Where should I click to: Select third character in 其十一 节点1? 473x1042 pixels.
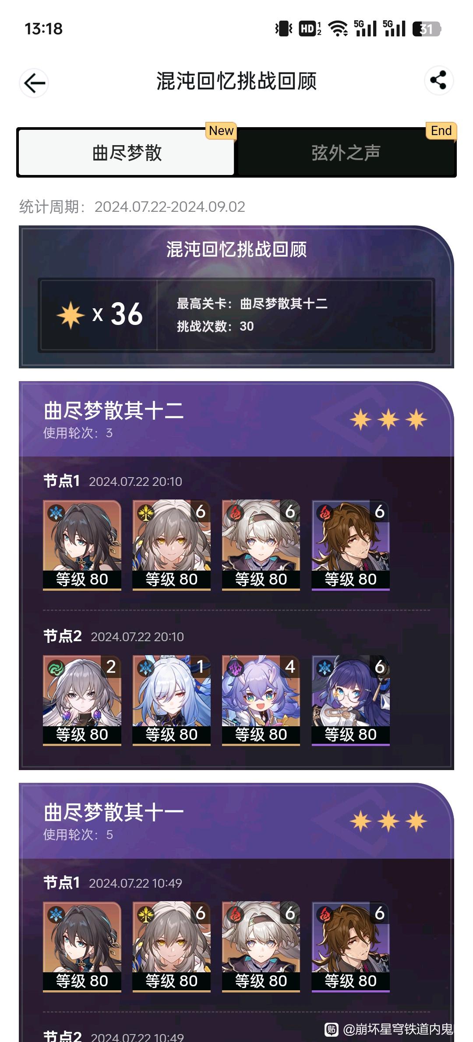point(261,947)
